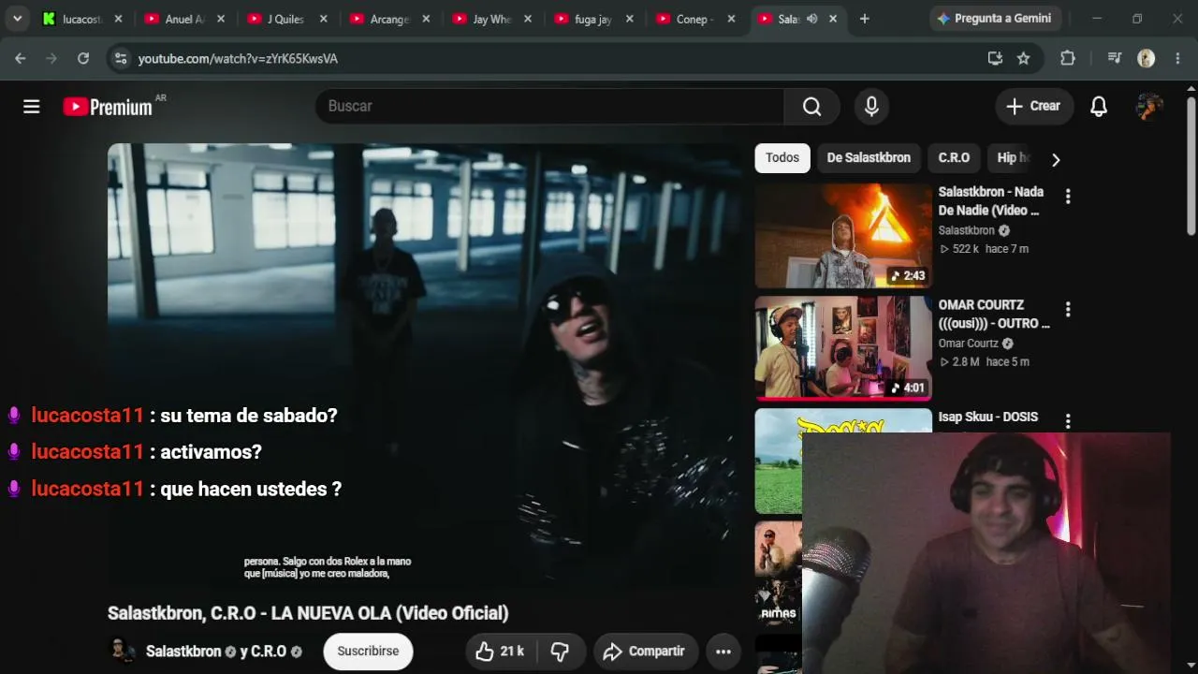Open the notifications bell
This screenshot has height=674, width=1198.
pyautogui.click(x=1099, y=107)
